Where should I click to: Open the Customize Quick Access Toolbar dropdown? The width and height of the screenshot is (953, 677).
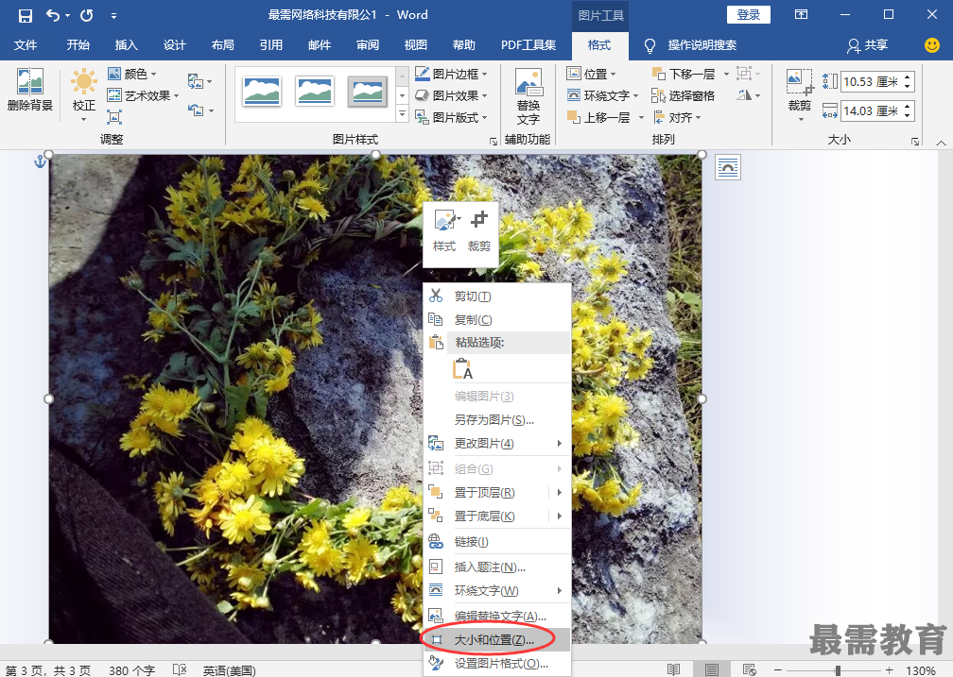point(113,16)
